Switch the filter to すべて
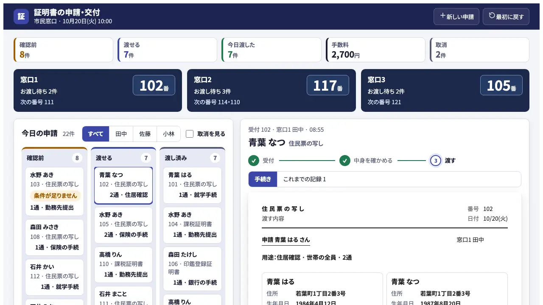Viewport: 543px width, 305px height. [x=95, y=134]
